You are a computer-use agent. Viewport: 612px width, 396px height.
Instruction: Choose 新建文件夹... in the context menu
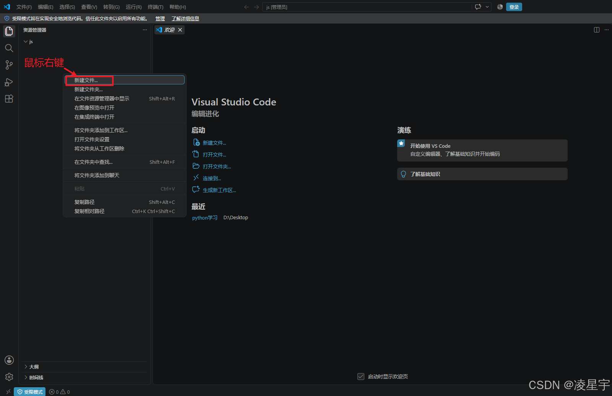point(125,89)
